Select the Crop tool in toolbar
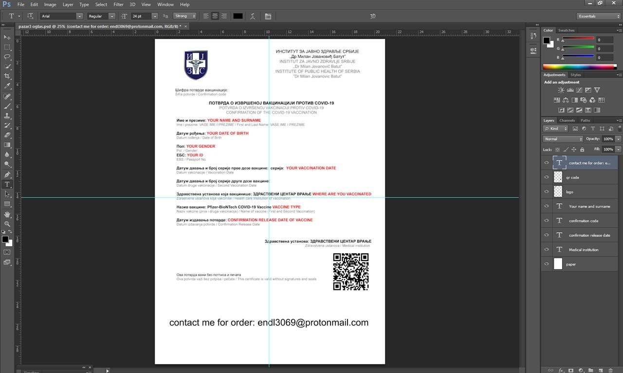Viewport: 623px width, 373px height. coord(7,76)
